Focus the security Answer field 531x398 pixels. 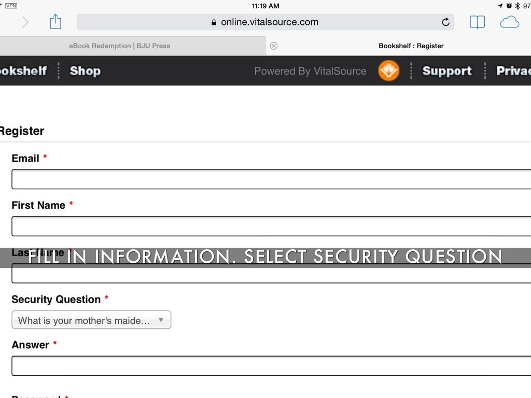tap(271, 366)
